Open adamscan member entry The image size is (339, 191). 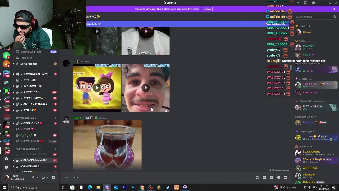316,176
